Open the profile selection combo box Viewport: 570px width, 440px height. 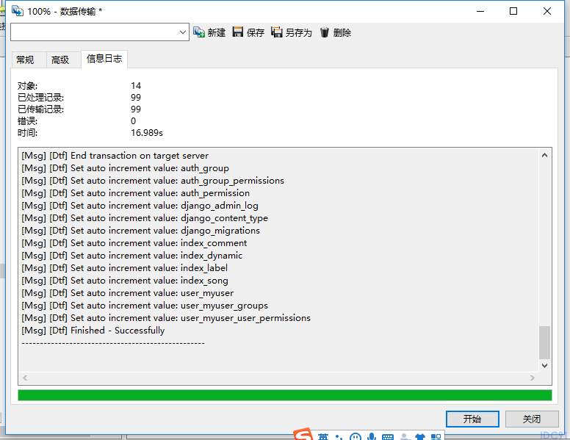pyautogui.click(x=100, y=32)
